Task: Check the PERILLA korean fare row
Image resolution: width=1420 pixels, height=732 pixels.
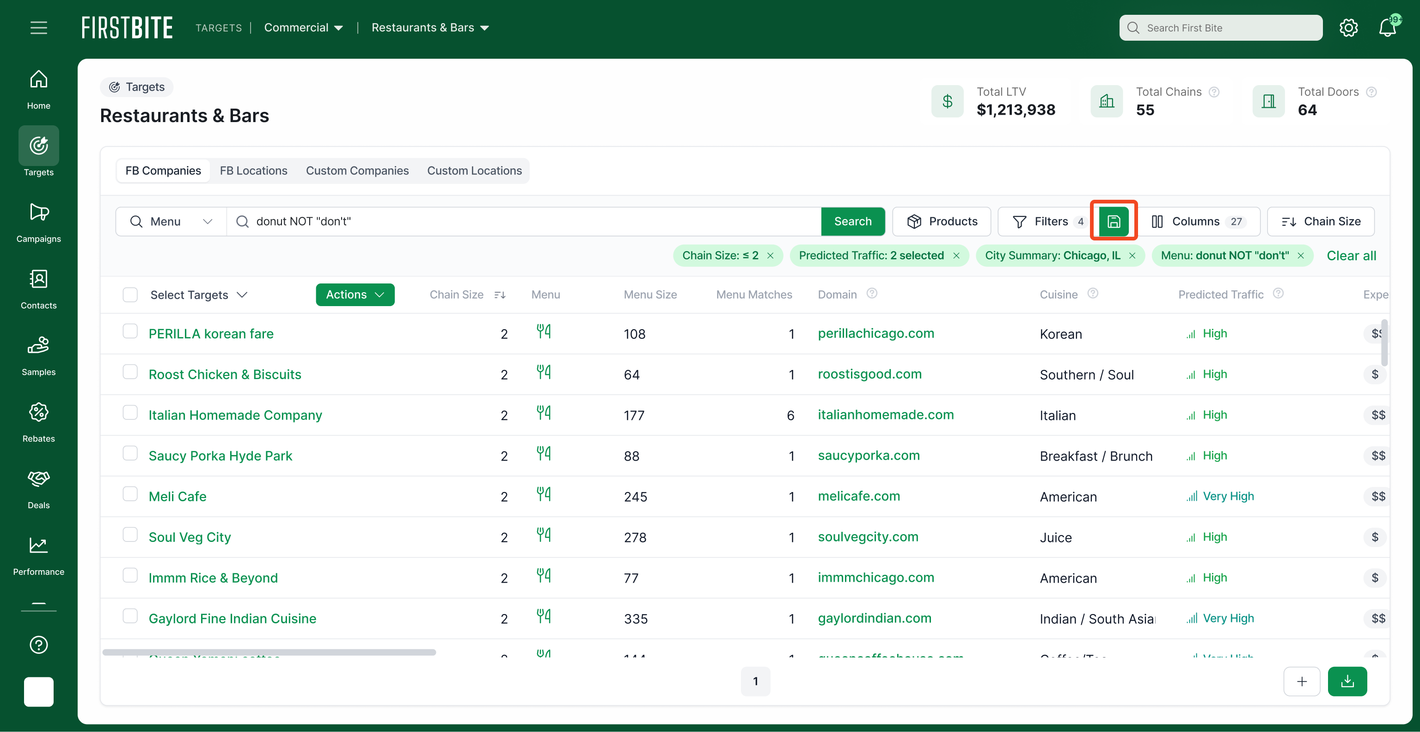Action: pos(130,331)
